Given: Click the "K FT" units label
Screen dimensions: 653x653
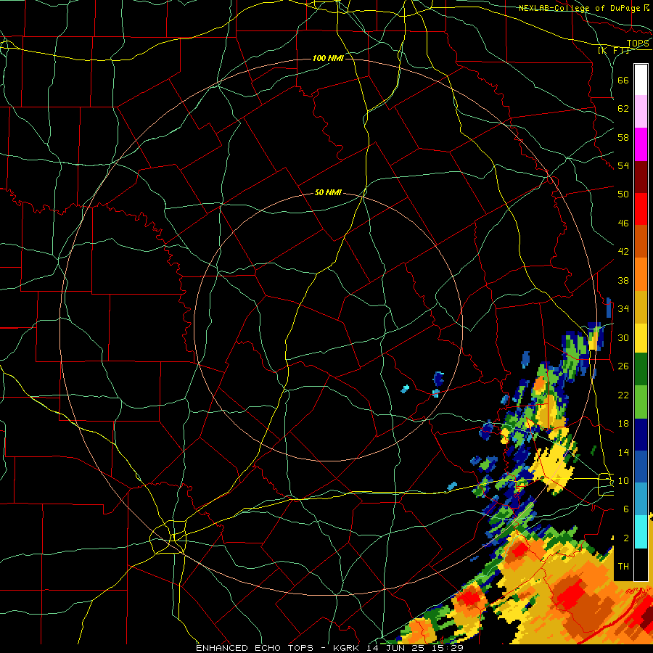Looking at the screenshot, I should point(614,51).
